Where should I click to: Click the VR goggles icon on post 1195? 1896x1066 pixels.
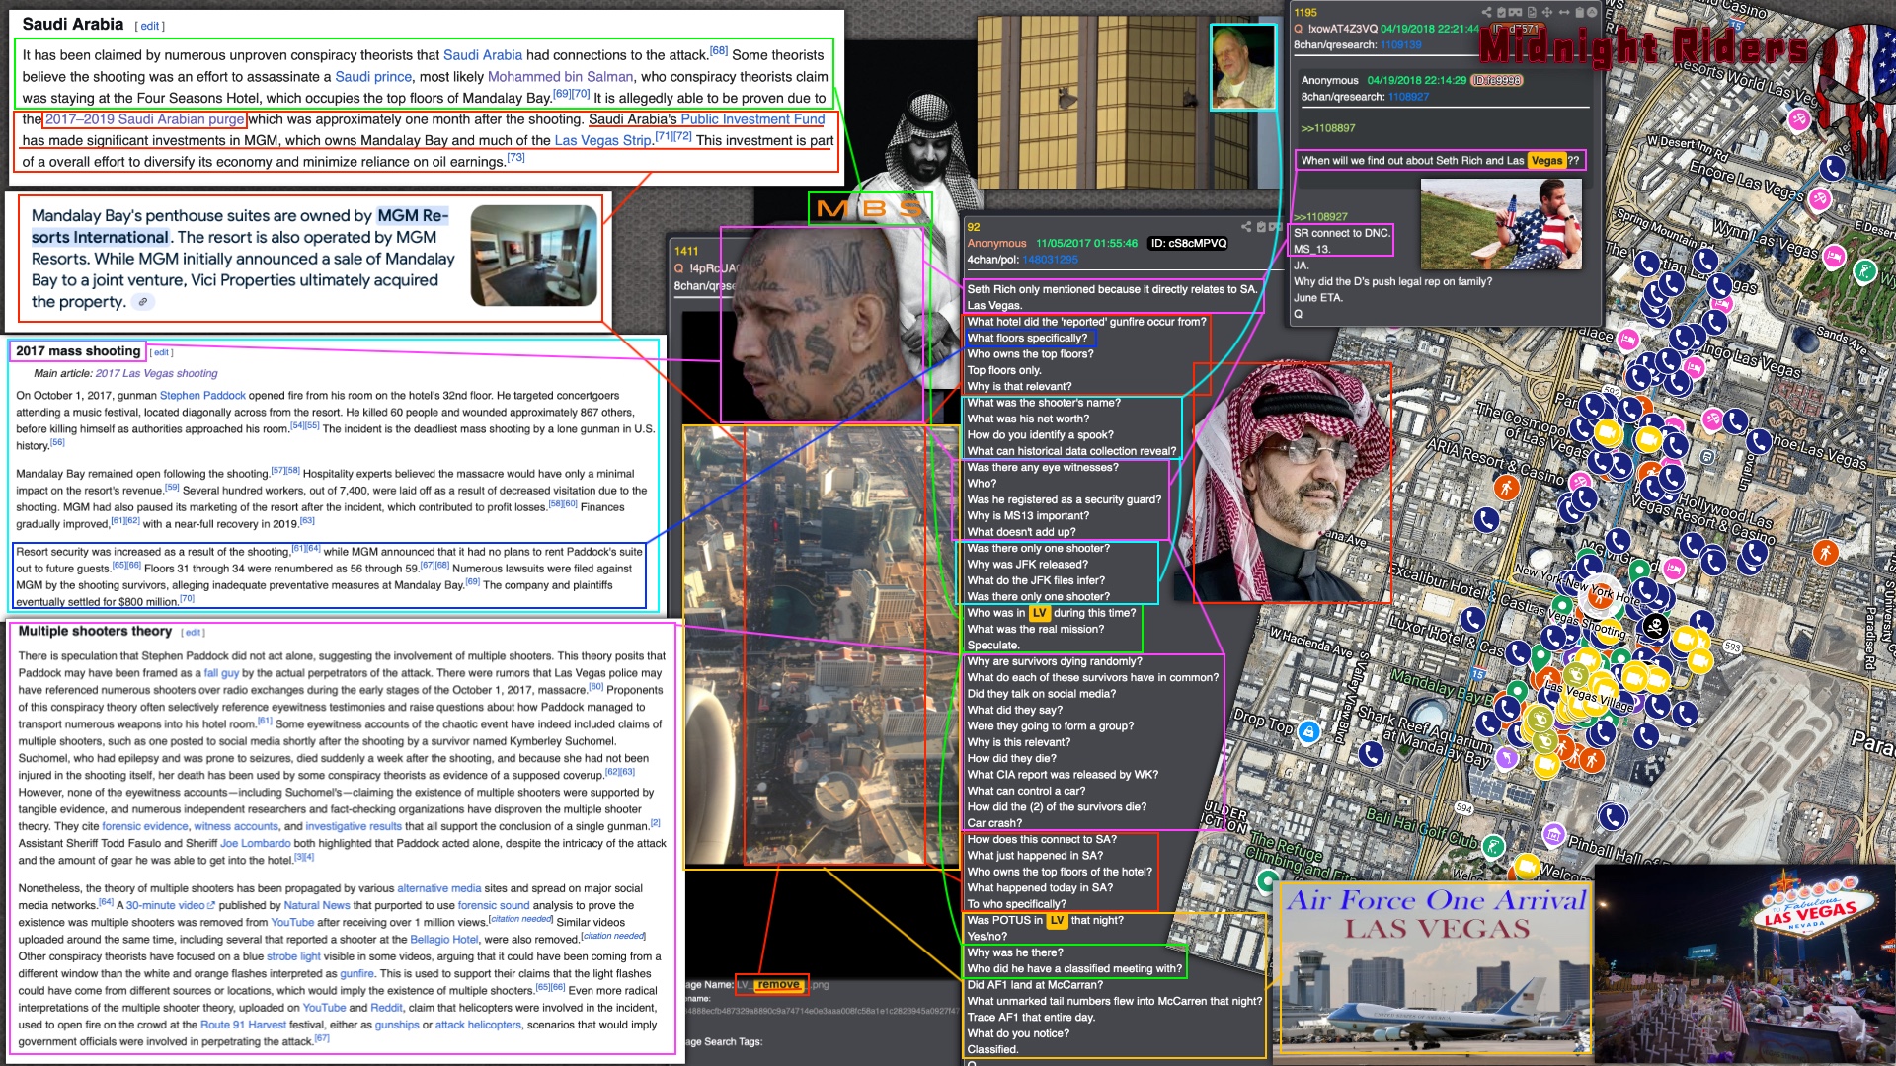click(1515, 12)
